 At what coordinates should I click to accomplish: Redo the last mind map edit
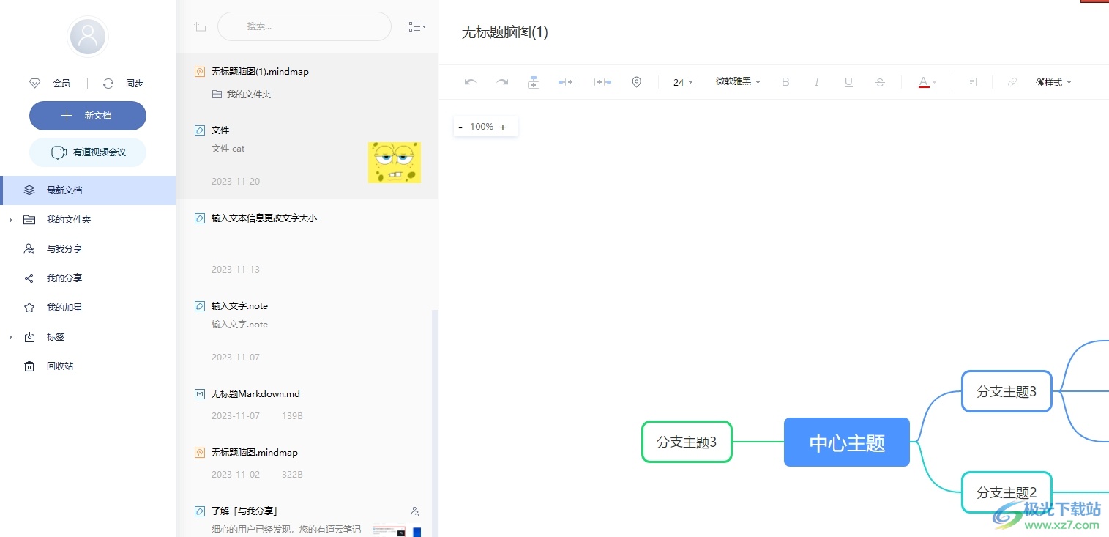[502, 82]
